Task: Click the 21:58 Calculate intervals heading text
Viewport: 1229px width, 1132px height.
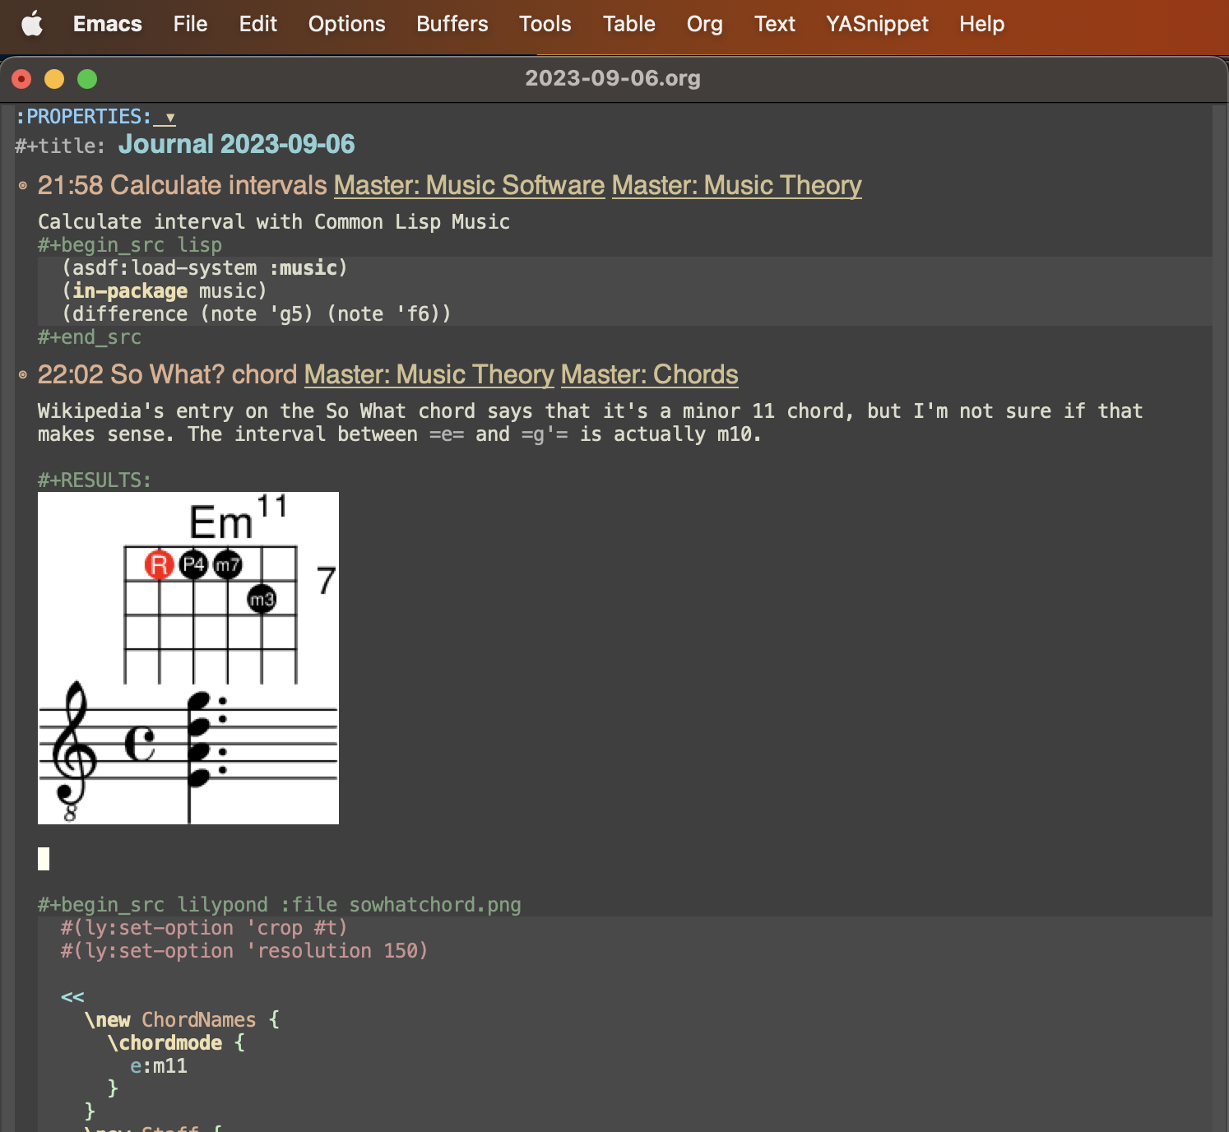Action: coord(183,186)
